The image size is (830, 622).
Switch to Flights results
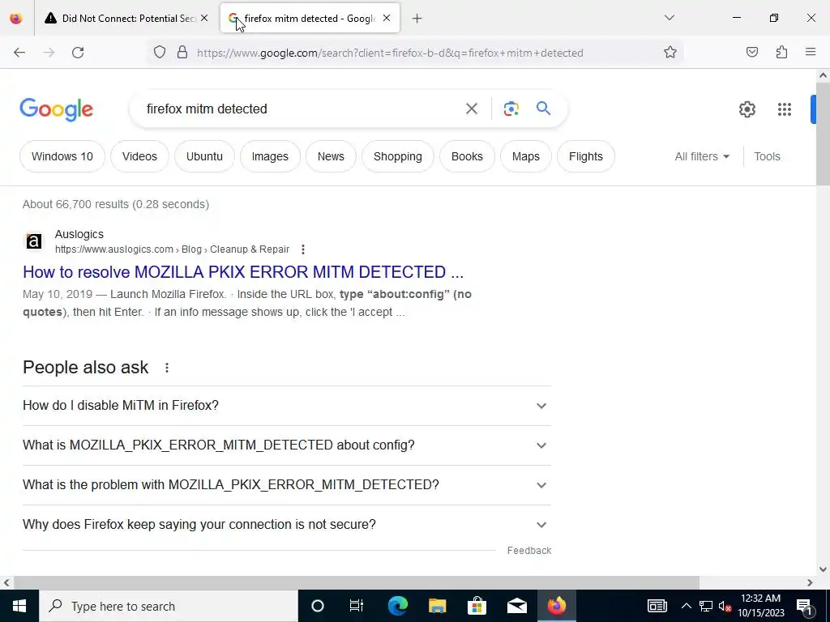[x=586, y=156]
